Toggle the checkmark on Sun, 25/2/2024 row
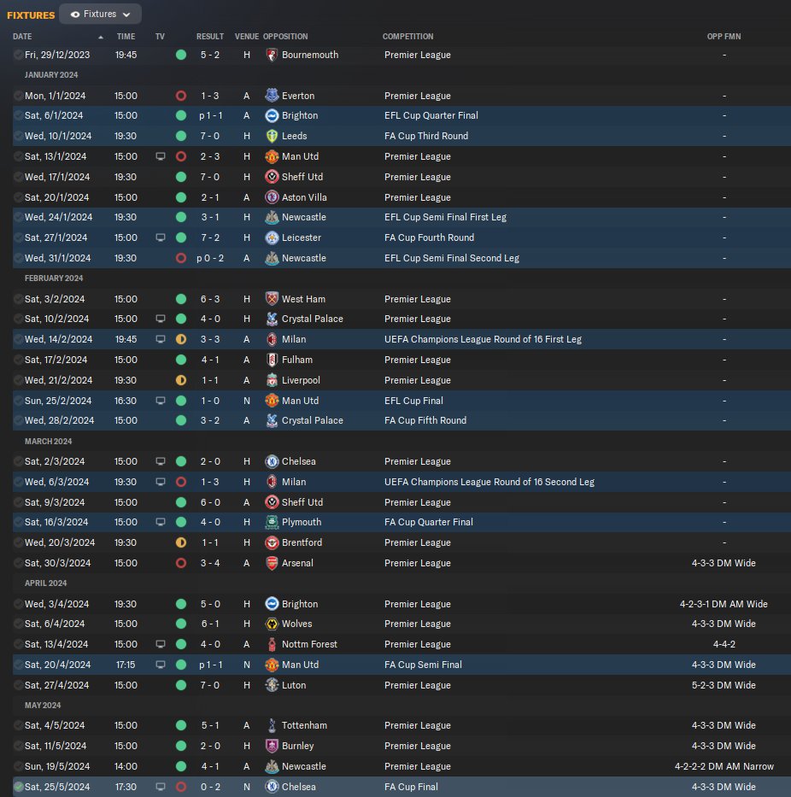 pyautogui.click(x=18, y=401)
